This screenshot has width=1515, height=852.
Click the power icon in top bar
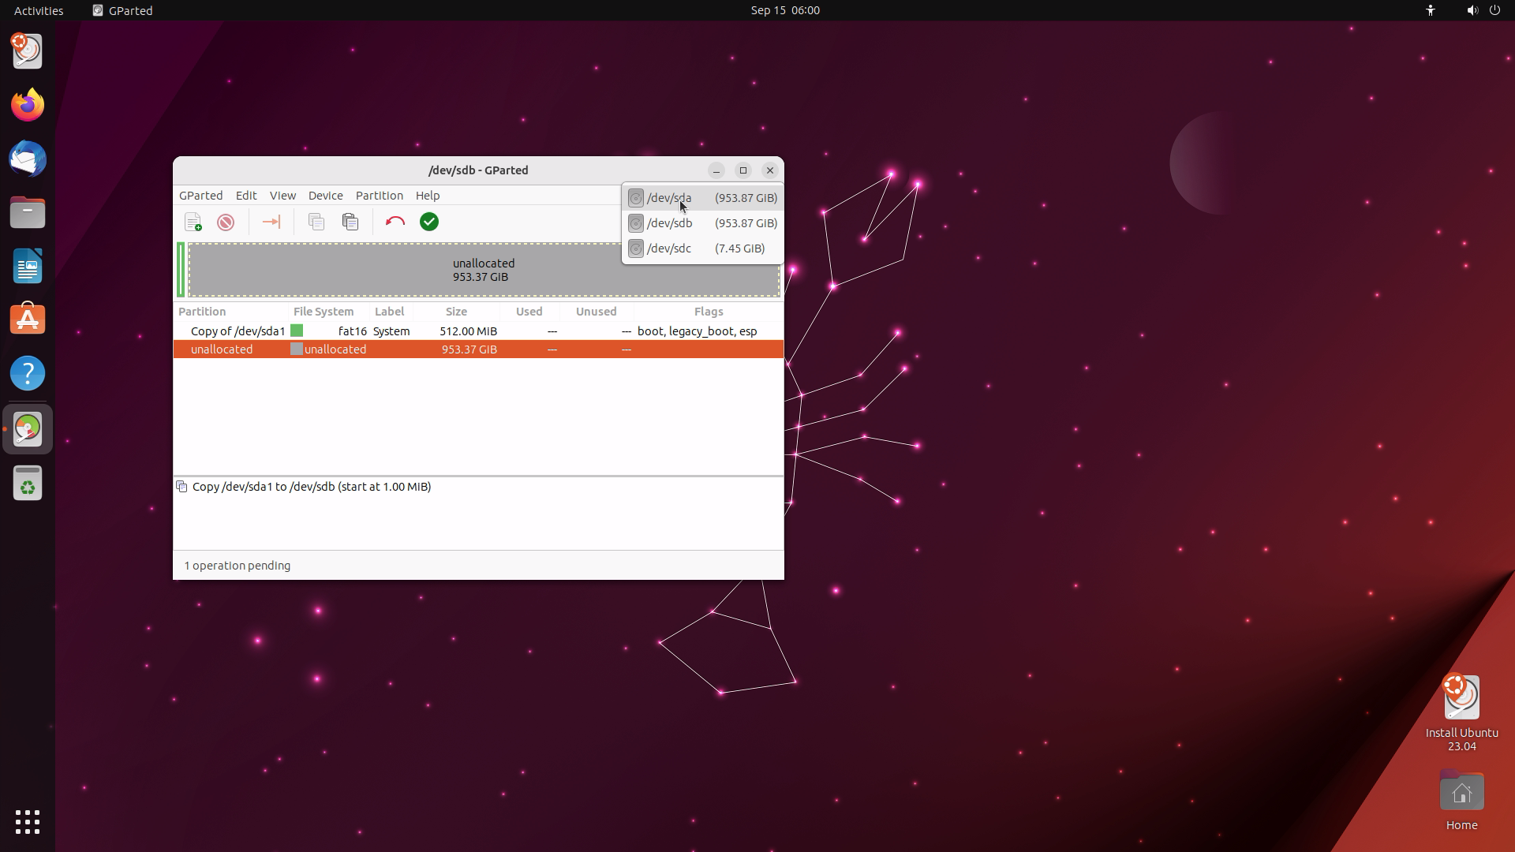point(1494,10)
